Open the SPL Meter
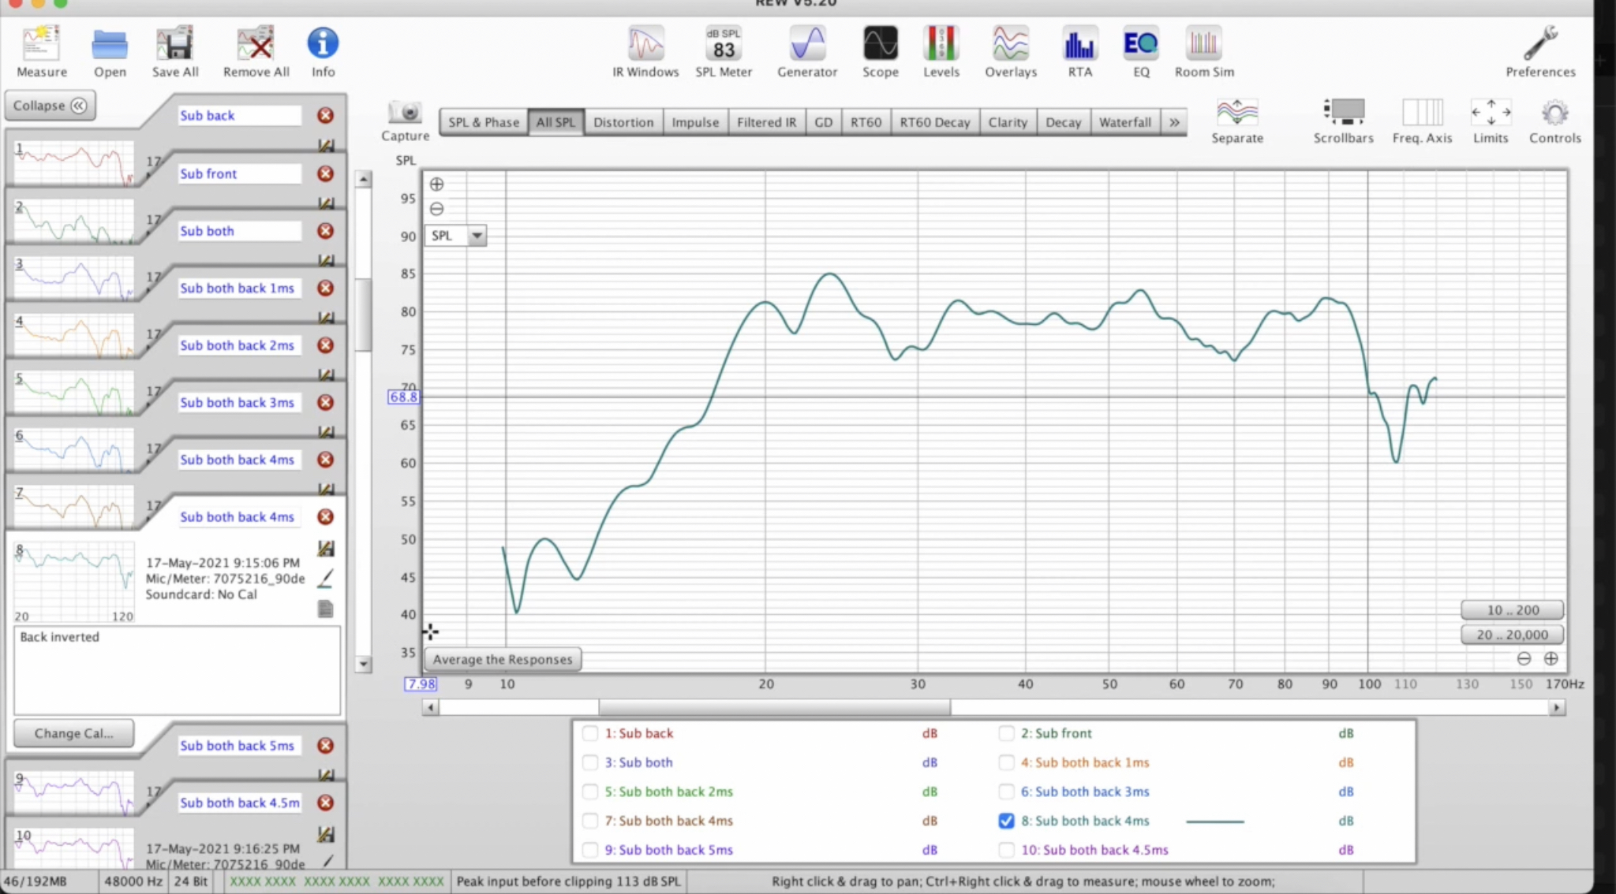This screenshot has height=894, width=1616. (724, 51)
